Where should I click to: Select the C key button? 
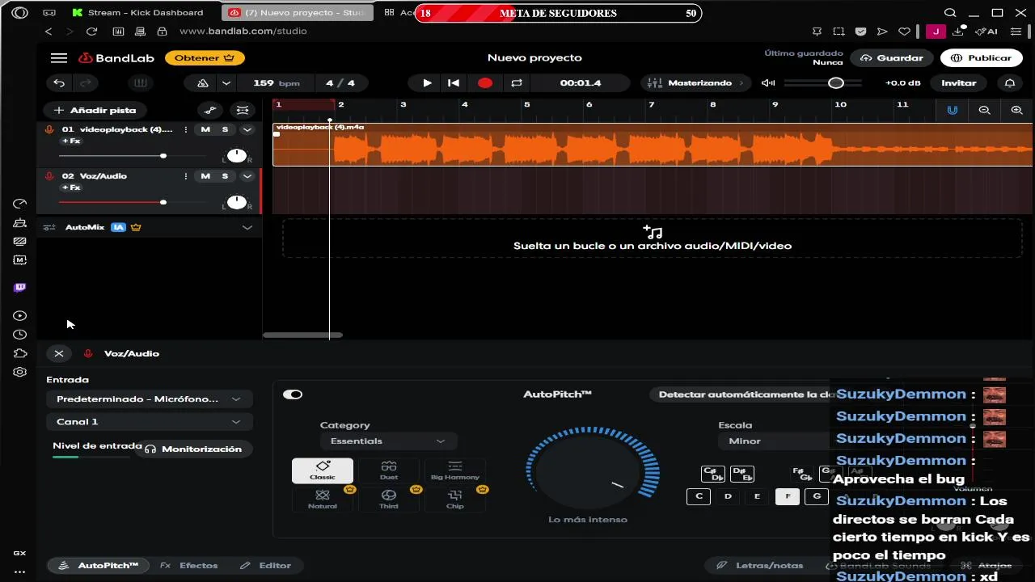pos(699,496)
